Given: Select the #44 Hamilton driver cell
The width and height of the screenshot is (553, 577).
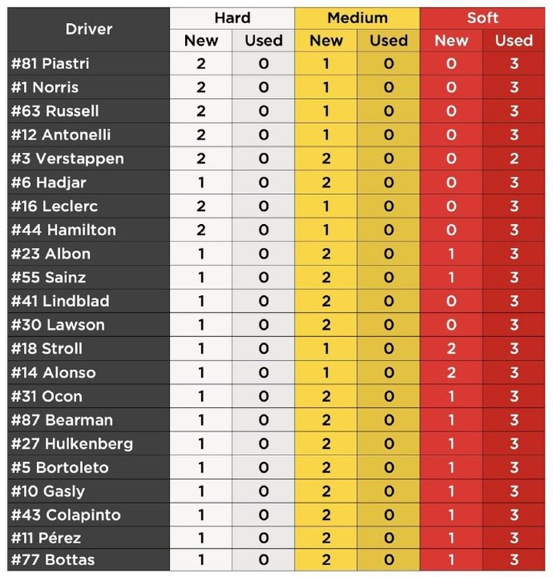Looking at the screenshot, I should coord(88,230).
